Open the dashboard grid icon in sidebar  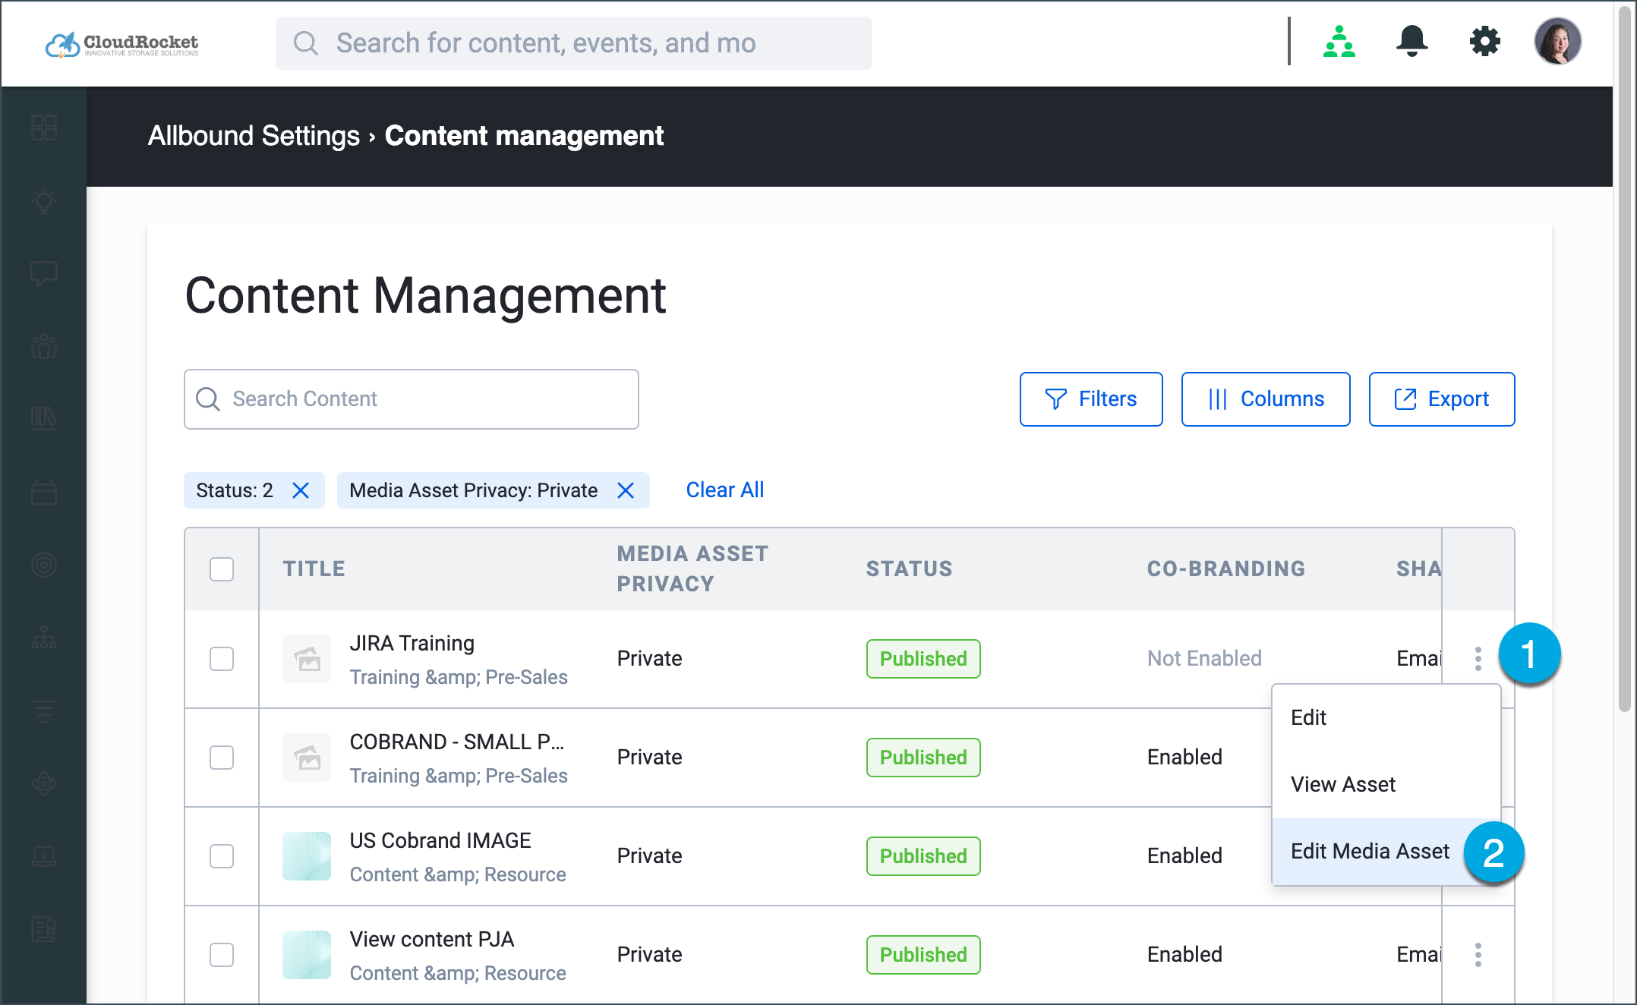pyautogui.click(x=44, y=128)
